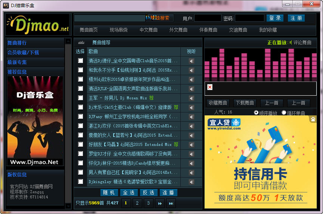
Task: Open 舞曲首页 tab
Action: (88, 30)
